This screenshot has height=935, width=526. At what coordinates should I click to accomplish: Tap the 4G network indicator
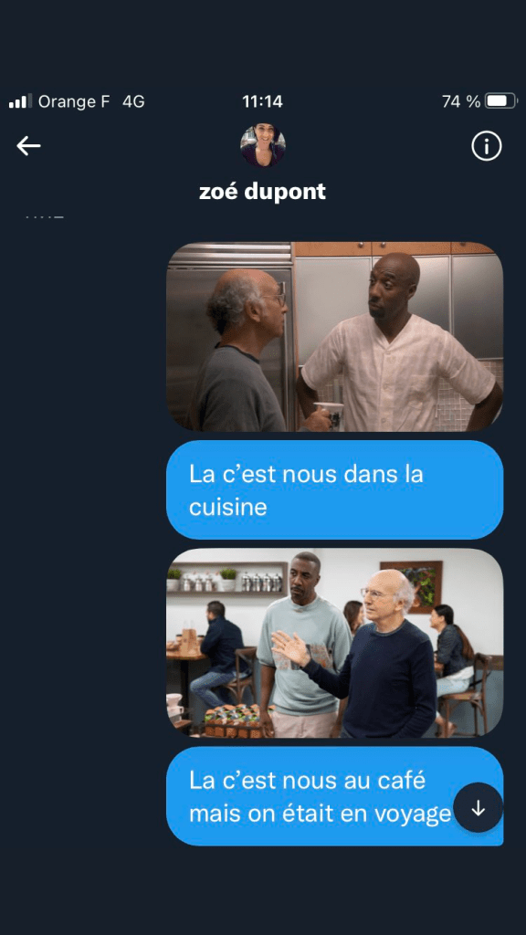pos(133,101)
